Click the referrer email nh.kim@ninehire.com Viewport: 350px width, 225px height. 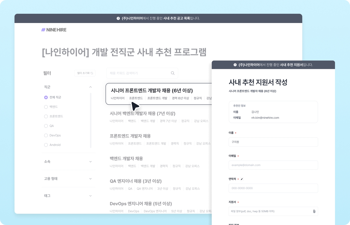[265, 118]
